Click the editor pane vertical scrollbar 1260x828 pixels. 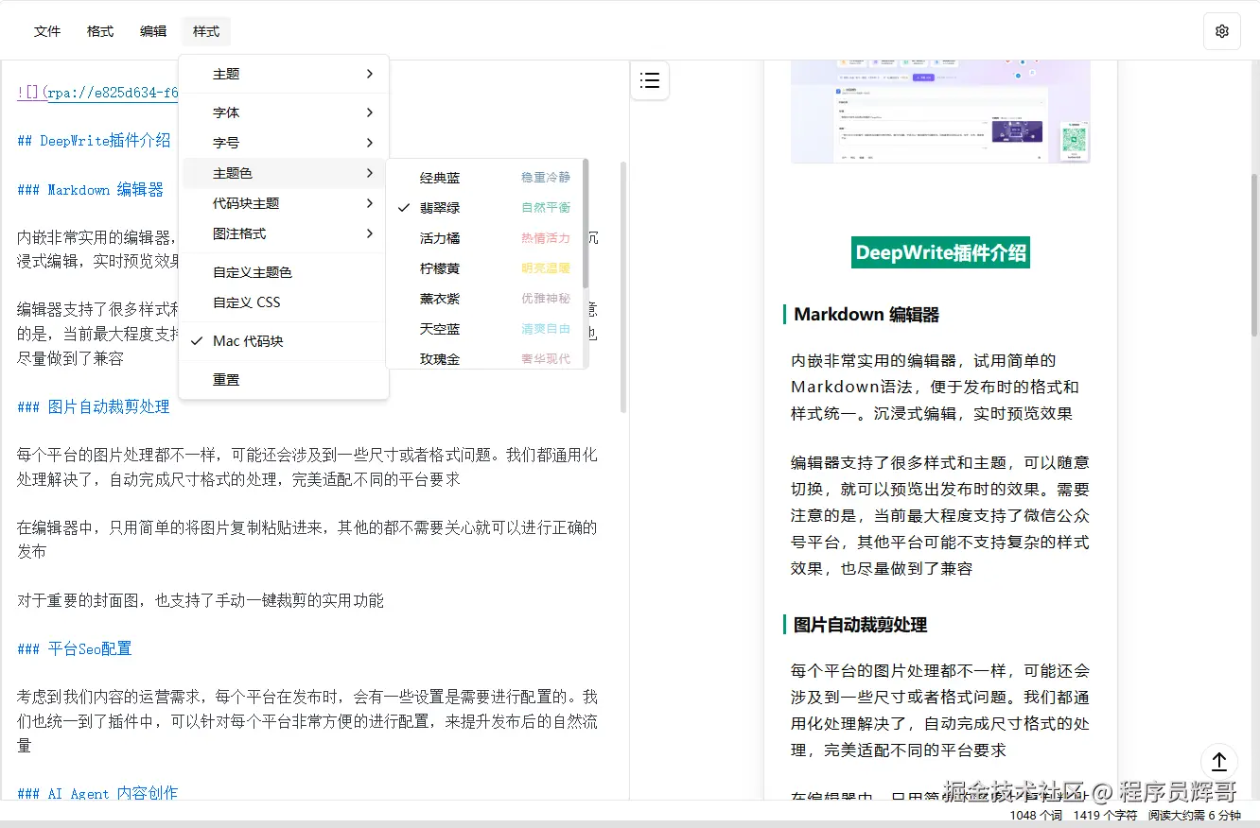tap(623, 286)
